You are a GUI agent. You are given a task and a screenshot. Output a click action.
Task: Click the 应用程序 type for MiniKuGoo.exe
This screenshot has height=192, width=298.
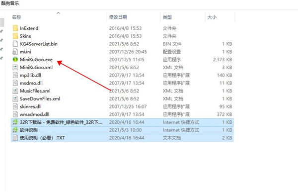tap(172, 60)
